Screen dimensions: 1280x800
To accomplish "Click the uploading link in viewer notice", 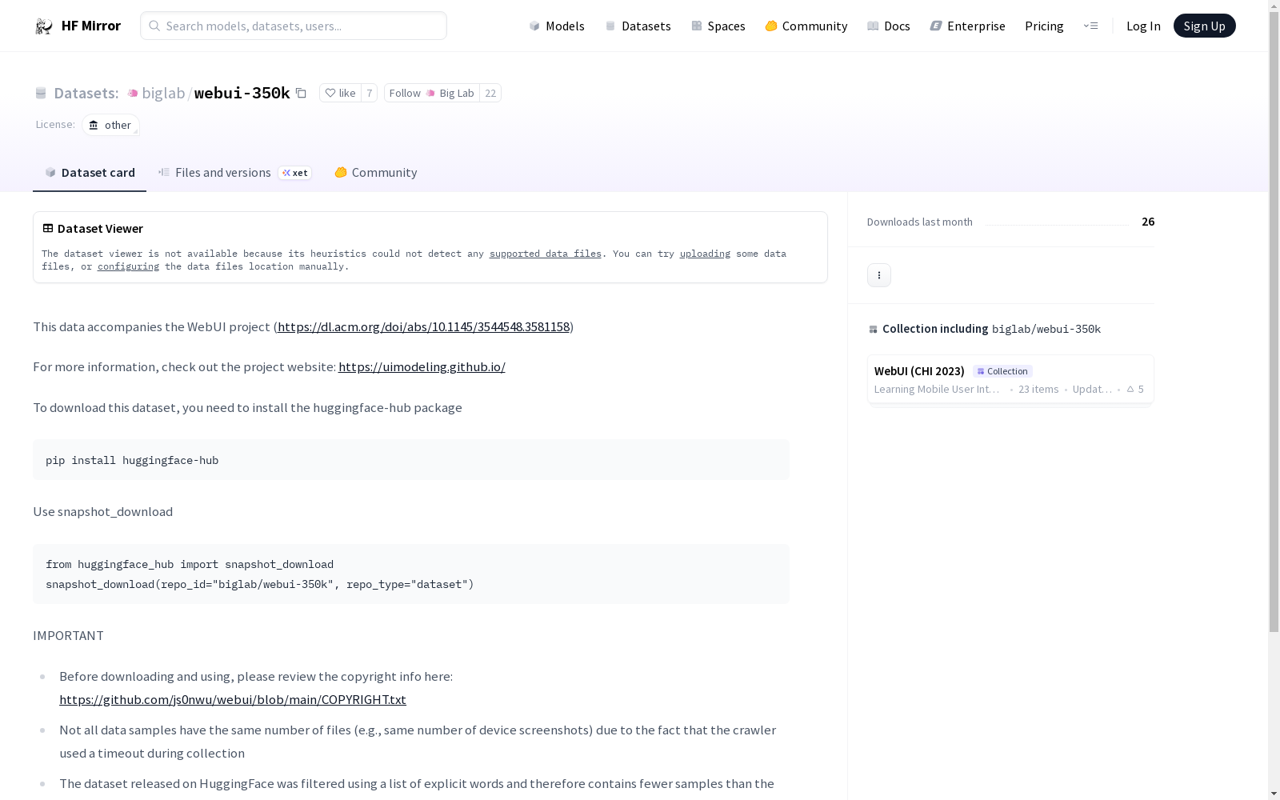I will click(x=705, y=254).
